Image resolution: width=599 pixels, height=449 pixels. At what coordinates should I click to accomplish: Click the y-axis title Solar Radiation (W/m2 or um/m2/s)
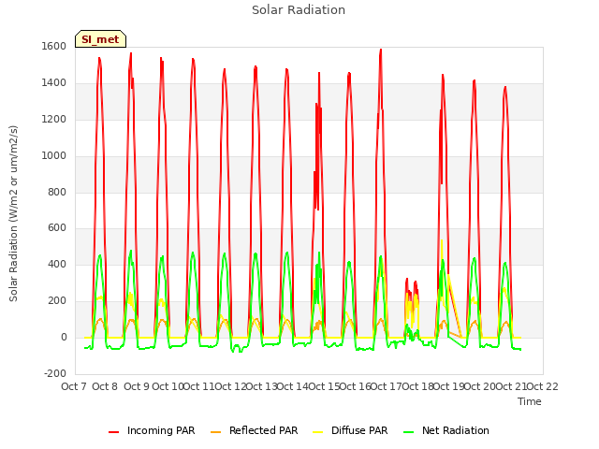(x=13, y=213)
